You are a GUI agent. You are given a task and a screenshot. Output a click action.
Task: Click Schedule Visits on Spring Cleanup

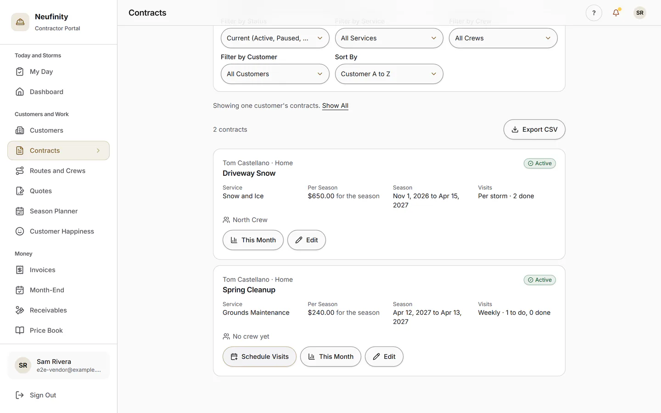coord(259,357)
